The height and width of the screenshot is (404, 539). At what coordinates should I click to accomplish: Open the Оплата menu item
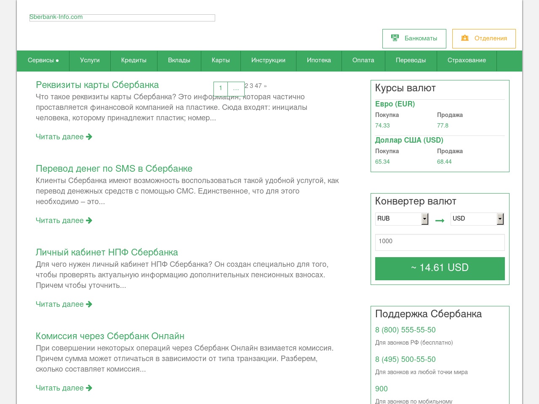363,60
